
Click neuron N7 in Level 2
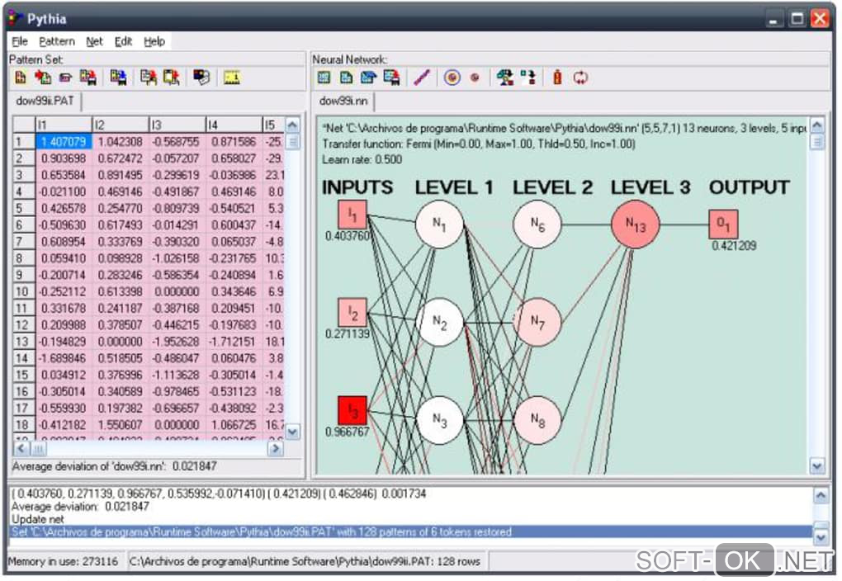point(537,322)
